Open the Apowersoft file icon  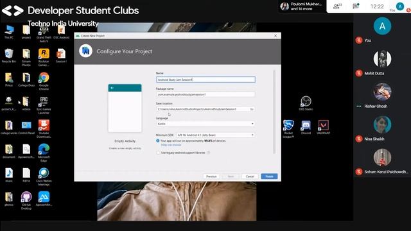pyautogui.click(x=26, y=151)
